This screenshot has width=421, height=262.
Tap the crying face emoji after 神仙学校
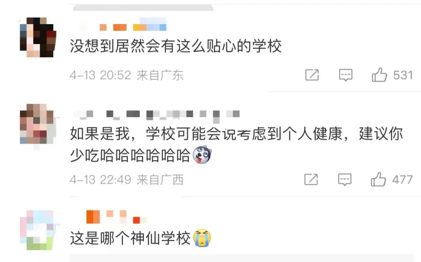(202, 238)
